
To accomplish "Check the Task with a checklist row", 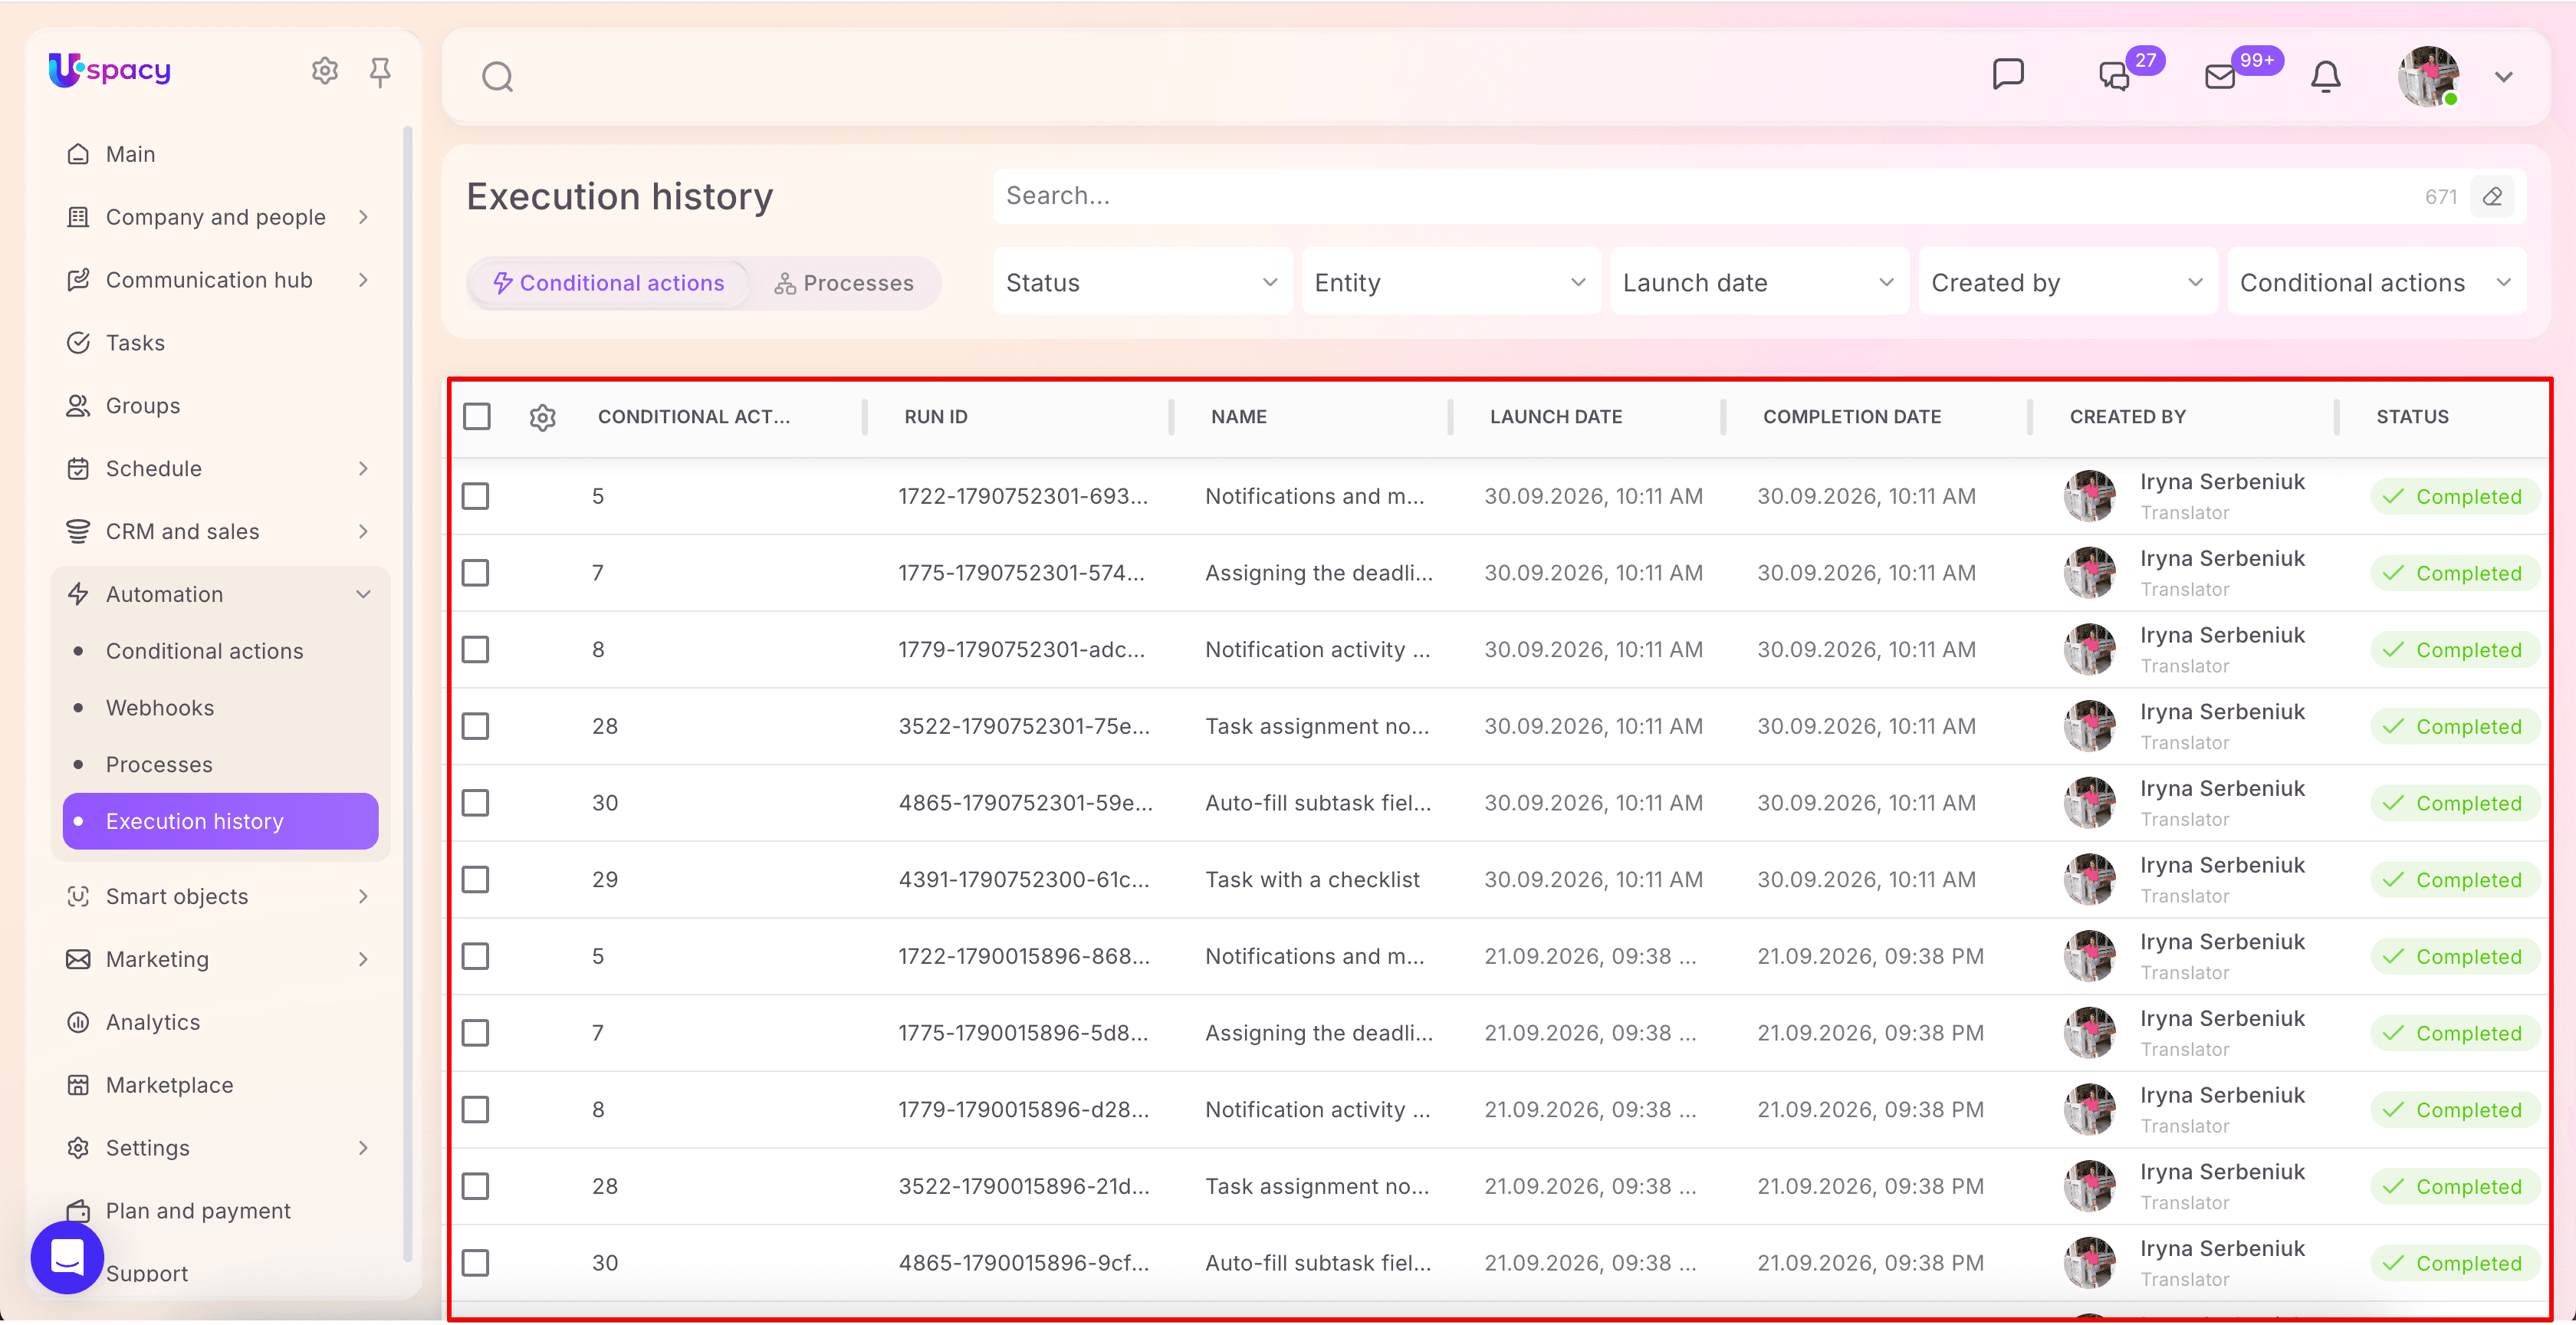I will click(475, 880).
